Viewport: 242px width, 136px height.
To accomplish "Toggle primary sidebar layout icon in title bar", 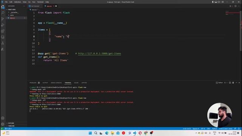I will tap(213, 2).
